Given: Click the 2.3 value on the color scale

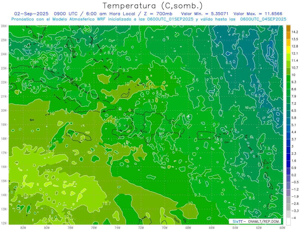Looking at the screenshot, I should point(294,154).
